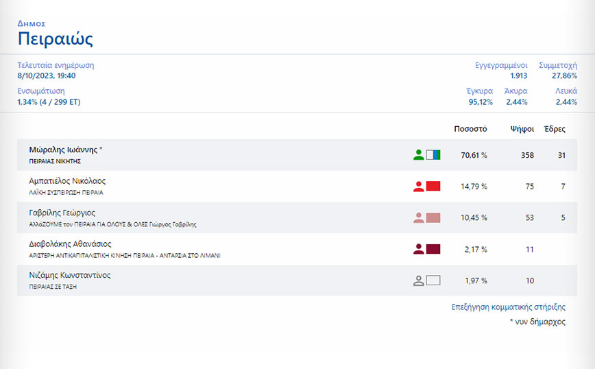Click the Δήμος breadcrumb link

coord(32,23)
